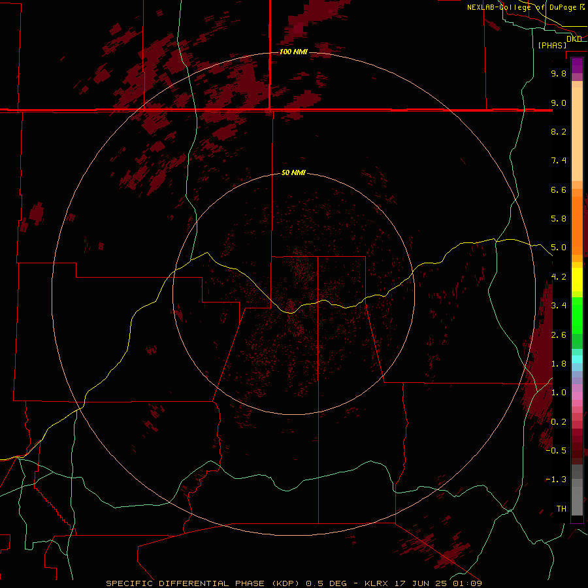Click the -1.3 legend value
Screen dimensions: 588x588
[556, 480]
